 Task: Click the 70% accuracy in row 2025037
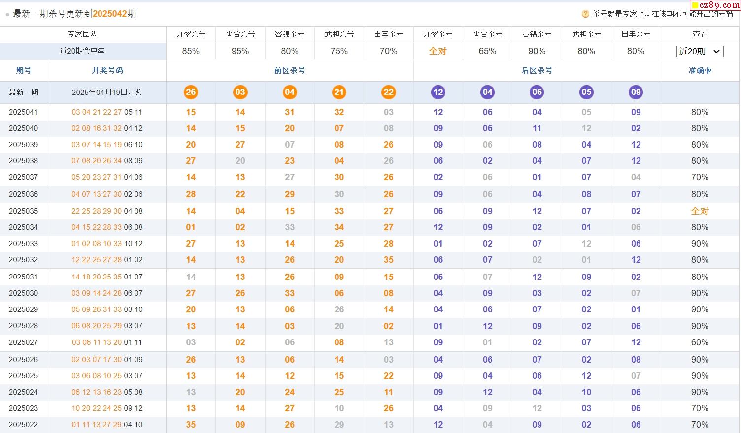point(700,177)
